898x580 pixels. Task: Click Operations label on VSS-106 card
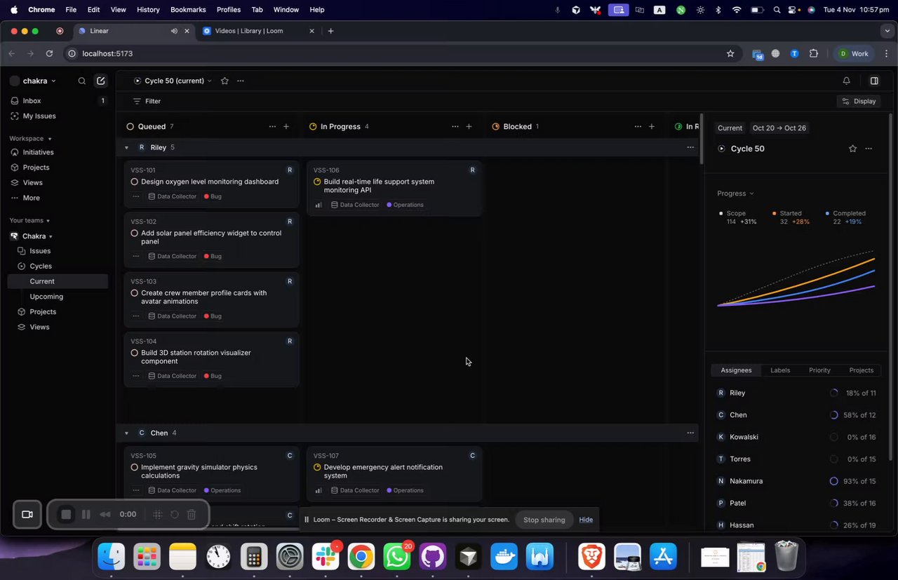[405, 205]
